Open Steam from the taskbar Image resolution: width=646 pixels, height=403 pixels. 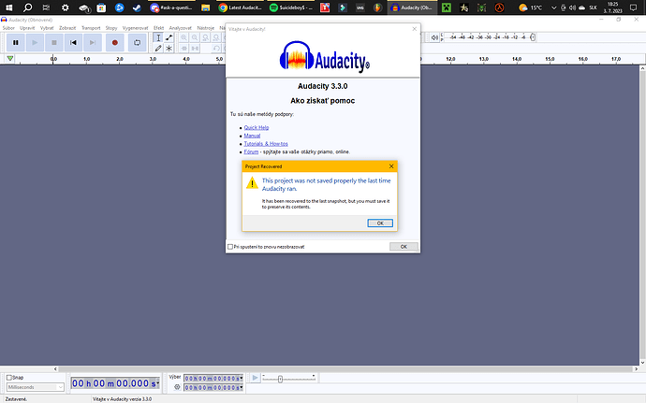138,7
